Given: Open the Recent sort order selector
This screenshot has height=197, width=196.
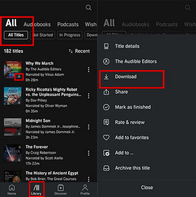Looking at the screenshot, I should coord(79,51).
